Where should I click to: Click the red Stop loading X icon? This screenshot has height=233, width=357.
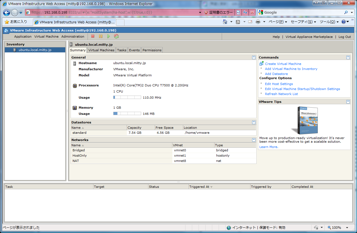(252, 13)
